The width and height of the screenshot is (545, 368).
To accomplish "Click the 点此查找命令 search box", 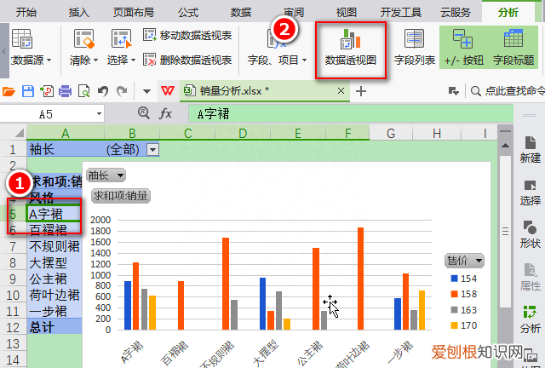I will click(x=508, y=91).
